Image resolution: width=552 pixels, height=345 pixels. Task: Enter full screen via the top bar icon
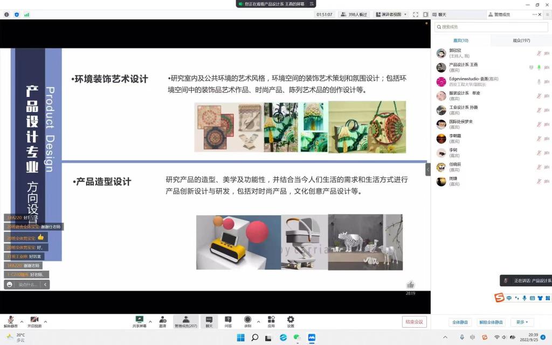tap(416, 15)
